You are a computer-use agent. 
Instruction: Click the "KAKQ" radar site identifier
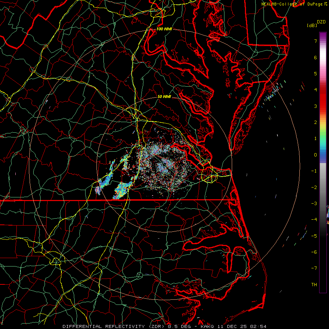click(208, 326)
